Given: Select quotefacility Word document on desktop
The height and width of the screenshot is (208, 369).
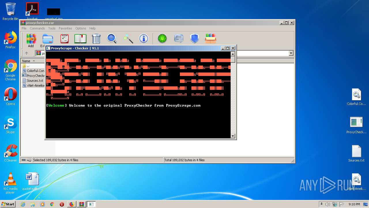Looking at the screenshot, I should 32,181.
